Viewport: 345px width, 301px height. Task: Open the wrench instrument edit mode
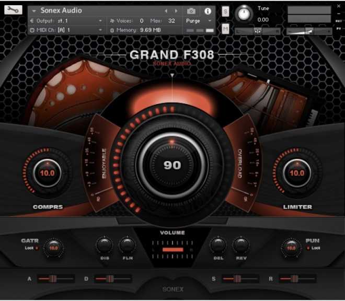(x=13, y=10)
